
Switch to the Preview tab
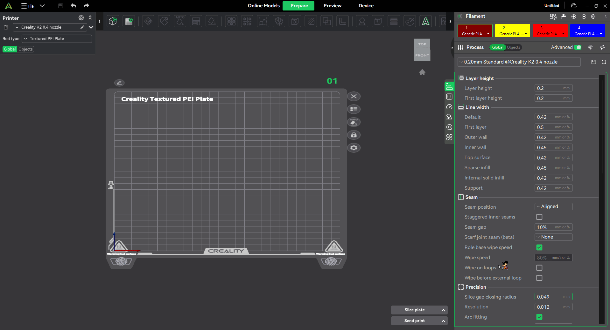(x=332, y=6)
